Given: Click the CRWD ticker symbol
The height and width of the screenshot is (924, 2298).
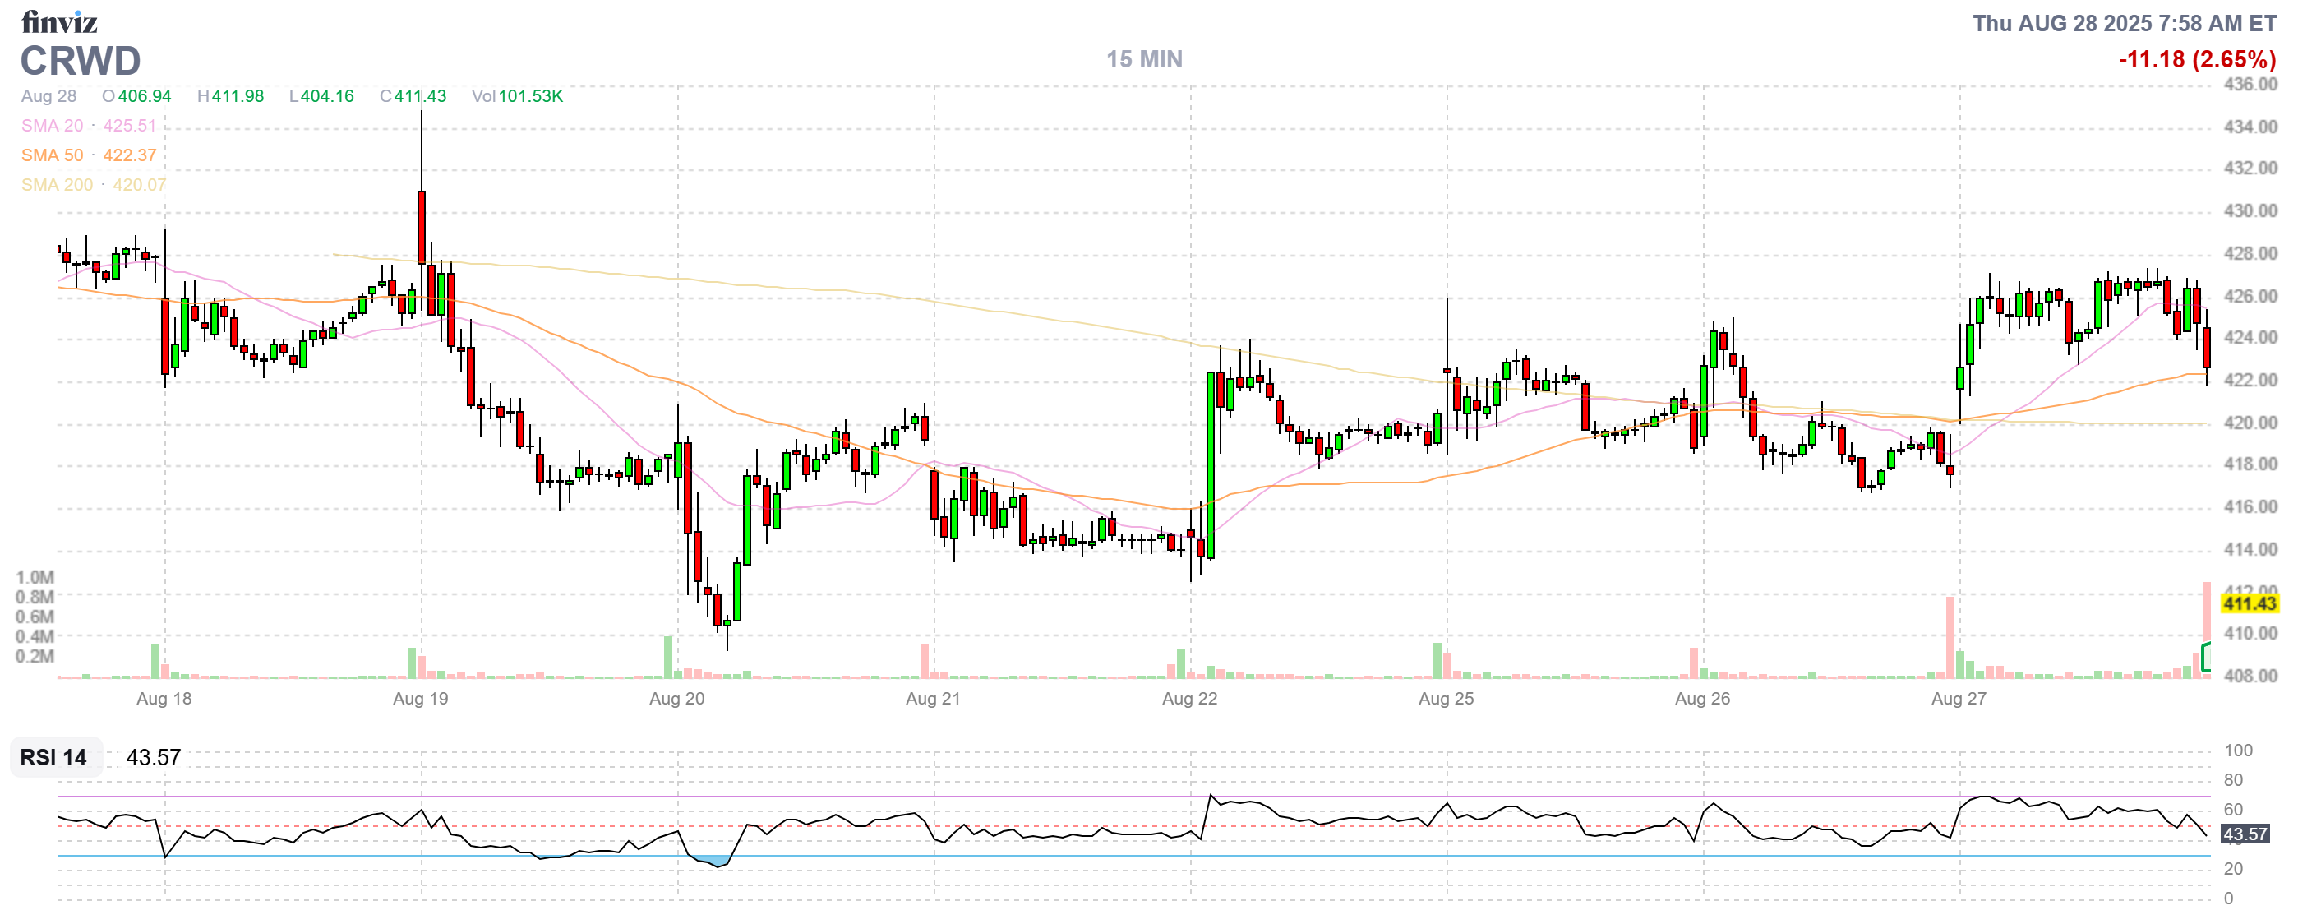Looking at the screenshot, I should click(x=81, y=62).
